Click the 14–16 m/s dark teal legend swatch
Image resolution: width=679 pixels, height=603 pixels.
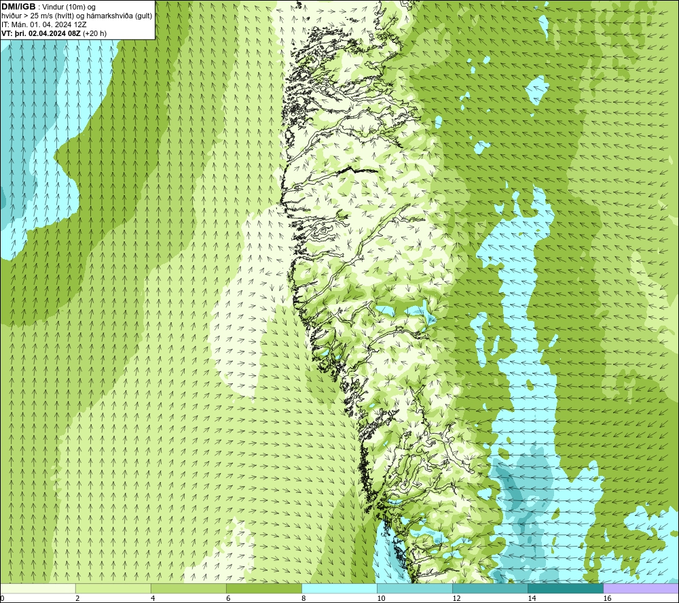click(566, 588)
